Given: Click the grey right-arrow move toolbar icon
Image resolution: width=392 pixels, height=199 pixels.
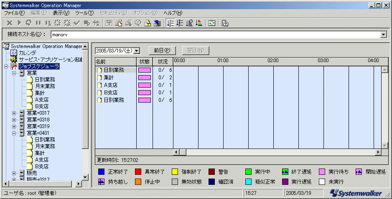Looking at the screenshot, I should tap(87, 23).
